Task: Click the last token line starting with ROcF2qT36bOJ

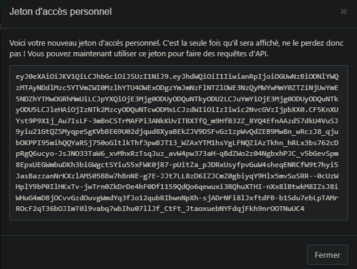Action: click(160, 209)
